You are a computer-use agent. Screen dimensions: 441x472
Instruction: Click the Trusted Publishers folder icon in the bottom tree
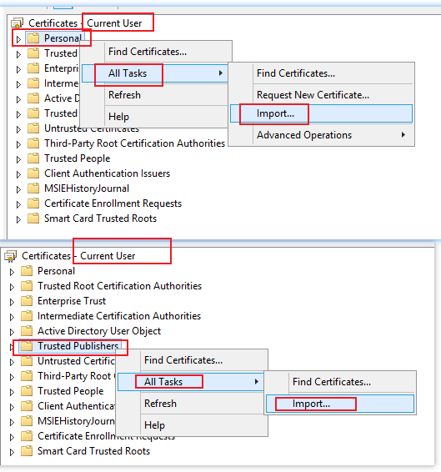click(27, 346)
